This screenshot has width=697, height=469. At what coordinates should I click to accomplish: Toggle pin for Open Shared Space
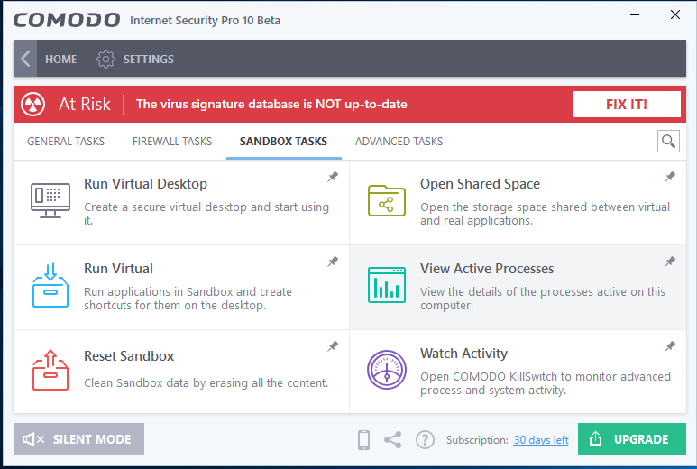pos(670,177)
